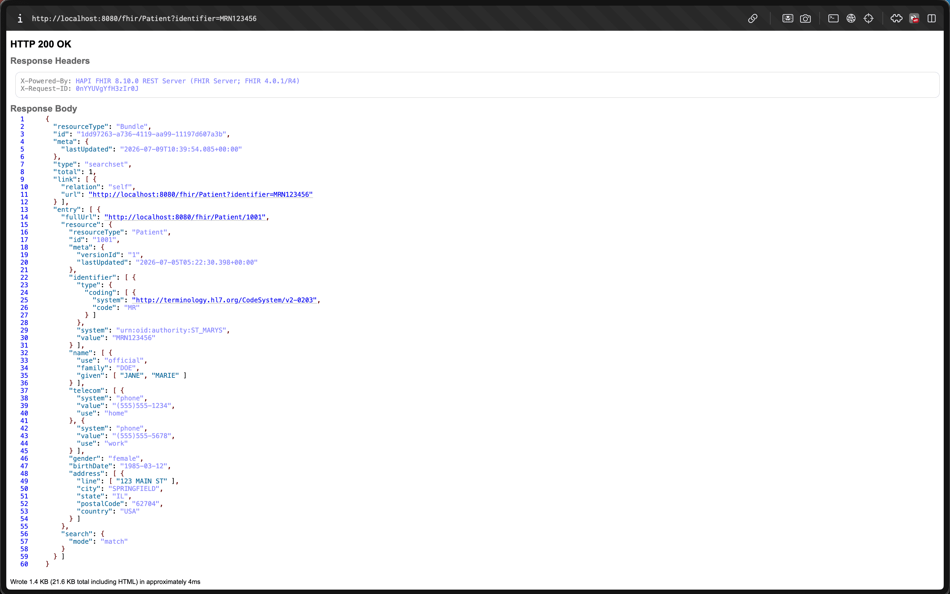Screen dimensions: 950x594
Task: Toggle the split view sidebar icon
Action: [x=931, y=19]
